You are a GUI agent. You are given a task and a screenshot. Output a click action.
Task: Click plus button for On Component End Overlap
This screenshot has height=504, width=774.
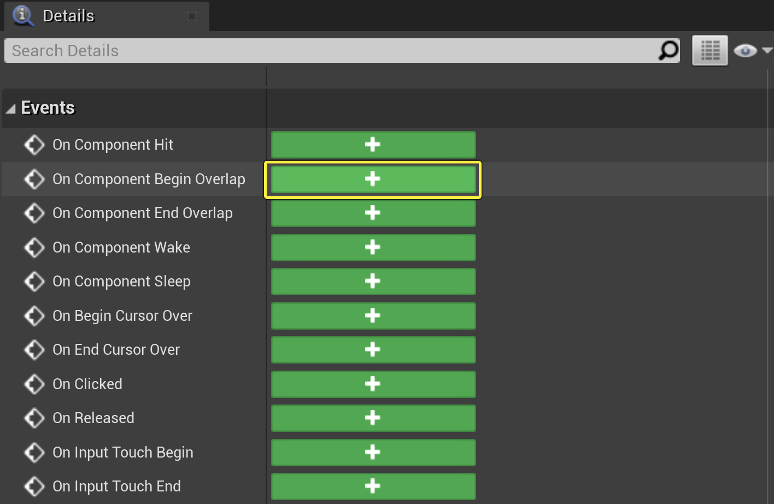tap(373, 213)
